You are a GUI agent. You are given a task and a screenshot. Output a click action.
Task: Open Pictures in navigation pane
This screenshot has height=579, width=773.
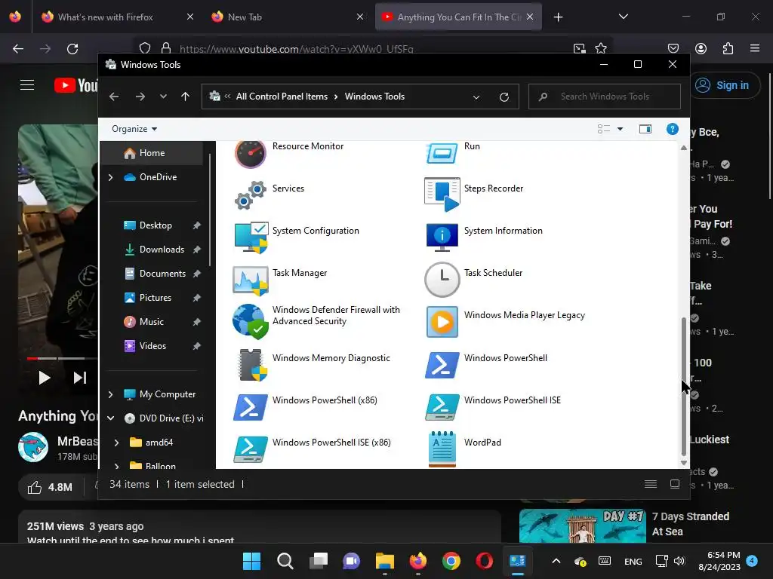pos(156,298)
